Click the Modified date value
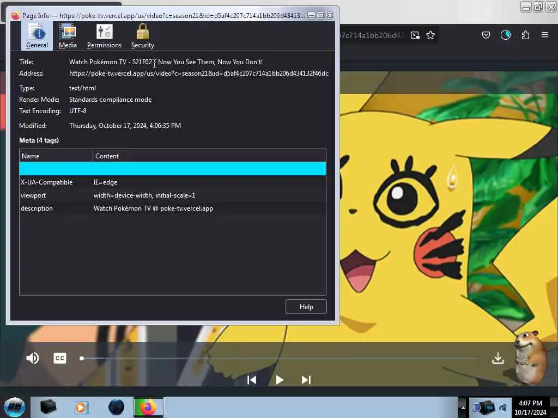This screenshot has height=418, width=558. (x=125, y=126)
